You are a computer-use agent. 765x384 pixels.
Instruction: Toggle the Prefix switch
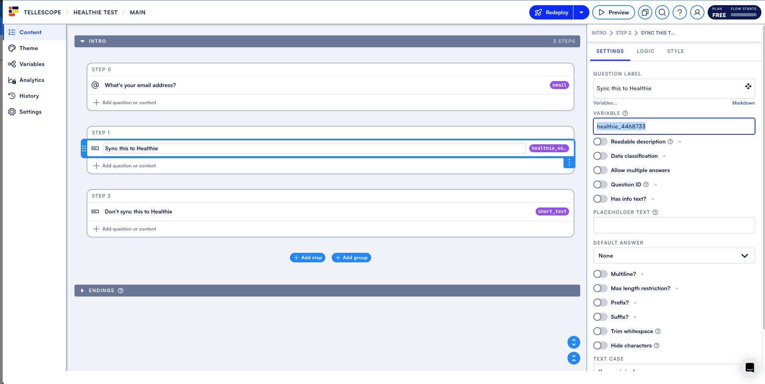600,303
